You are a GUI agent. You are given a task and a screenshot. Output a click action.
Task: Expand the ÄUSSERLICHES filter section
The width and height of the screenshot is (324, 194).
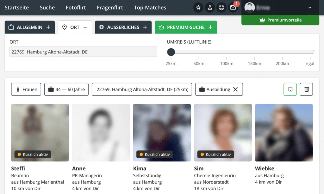tap(123, 27)
